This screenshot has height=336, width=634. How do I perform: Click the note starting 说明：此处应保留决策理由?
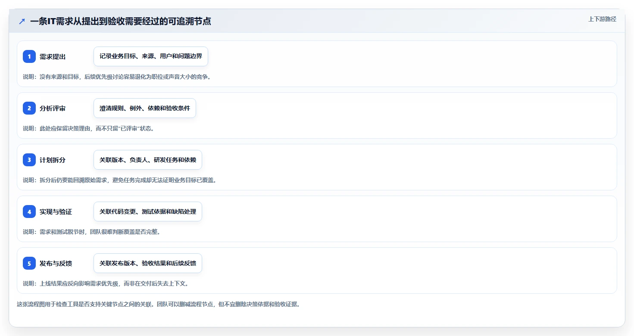[88, 128]
